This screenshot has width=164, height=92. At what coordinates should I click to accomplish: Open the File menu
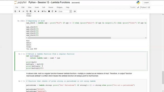pyautogui.click(x=17, y=7)
